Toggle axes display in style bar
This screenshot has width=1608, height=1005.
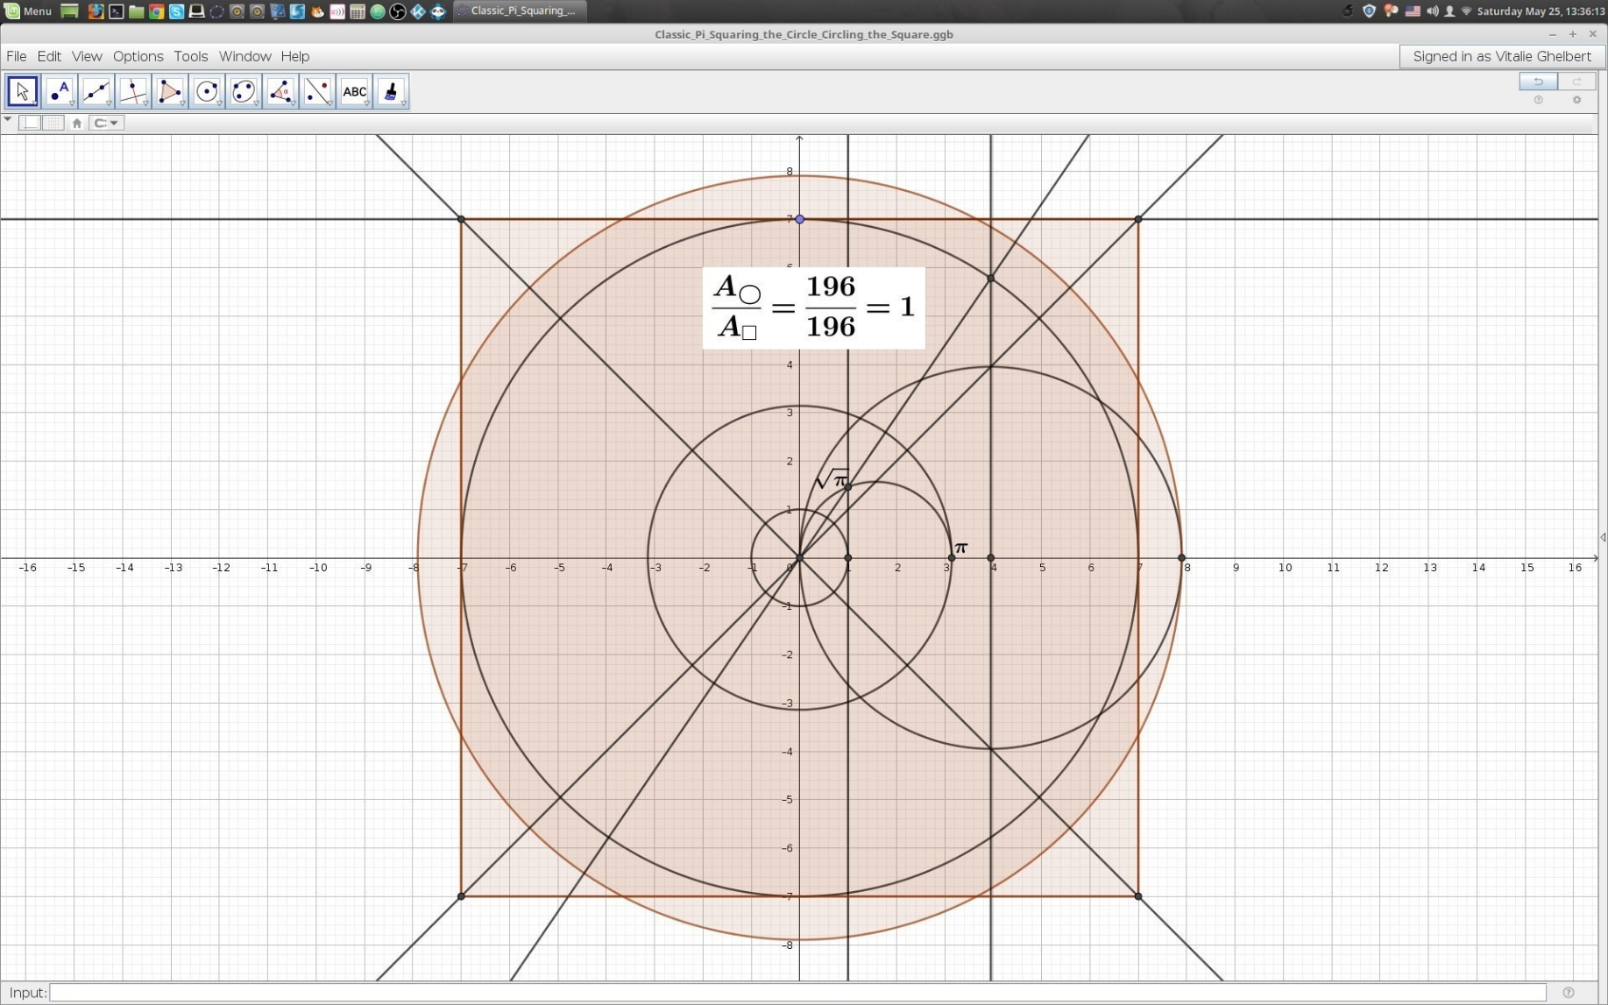pos(30,123)
